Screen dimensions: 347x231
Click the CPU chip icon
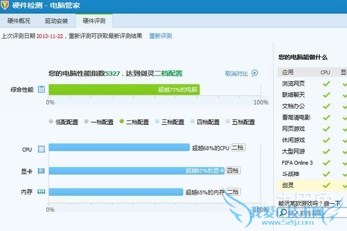tap(42, 149)
